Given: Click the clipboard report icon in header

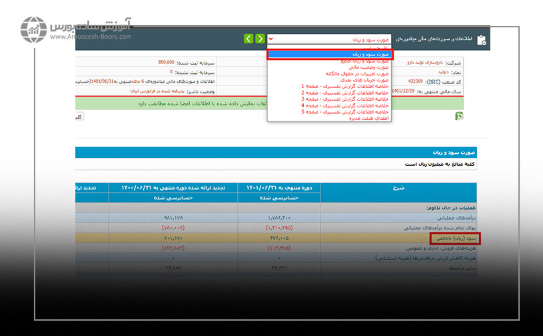Looking at the screenshot, I should pos(481,39).
